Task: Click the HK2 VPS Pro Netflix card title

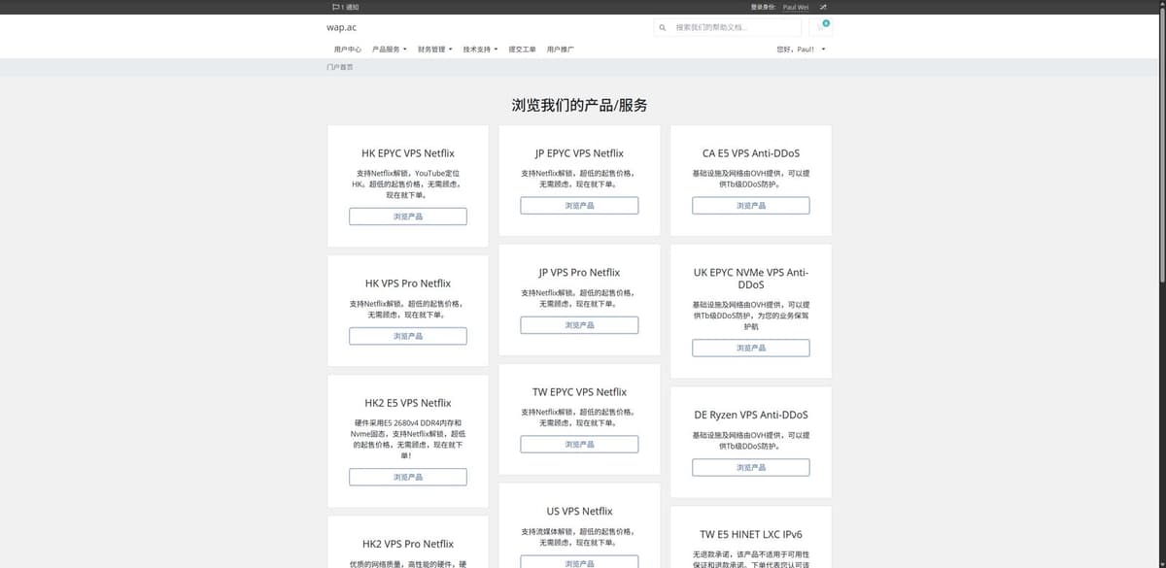Action: 408,544
